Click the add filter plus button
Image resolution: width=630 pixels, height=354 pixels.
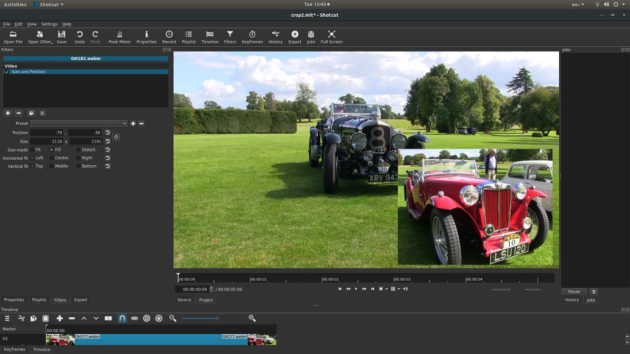pos(7,113)
